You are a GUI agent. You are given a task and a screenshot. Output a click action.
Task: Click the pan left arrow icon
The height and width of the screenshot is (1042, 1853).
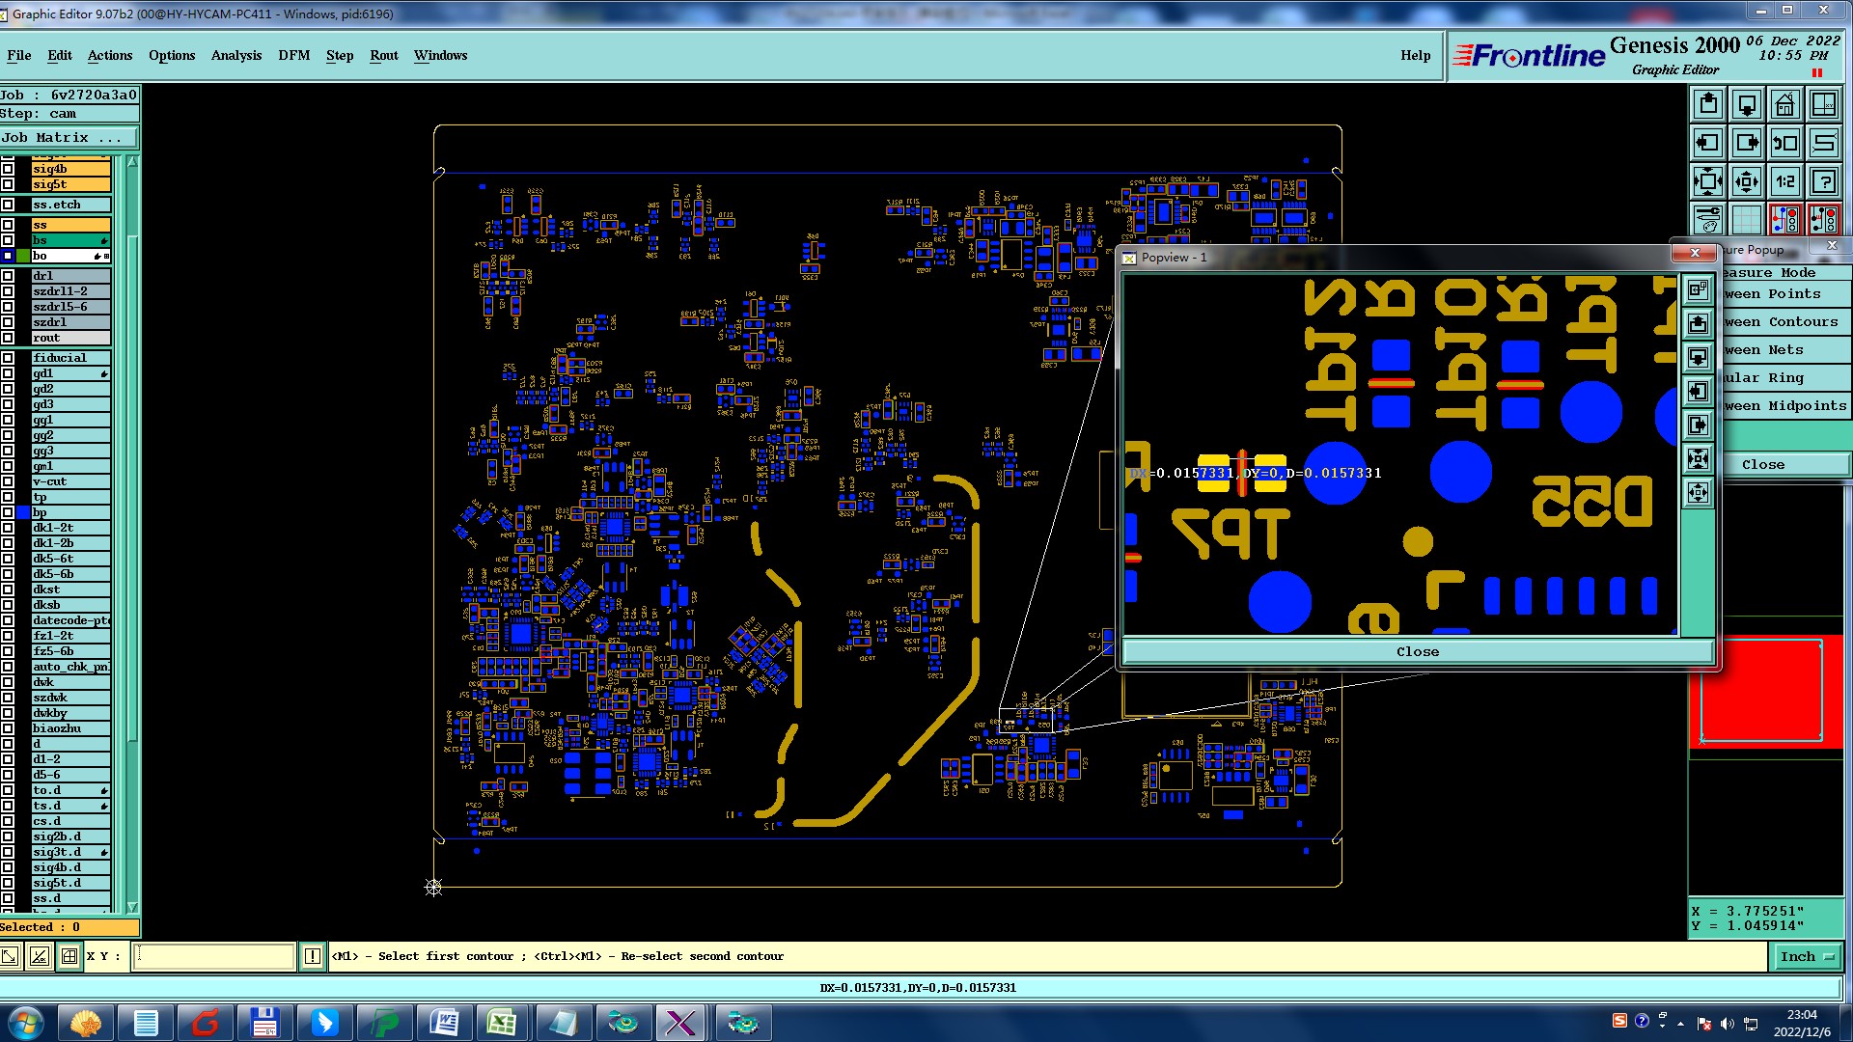1707,143
